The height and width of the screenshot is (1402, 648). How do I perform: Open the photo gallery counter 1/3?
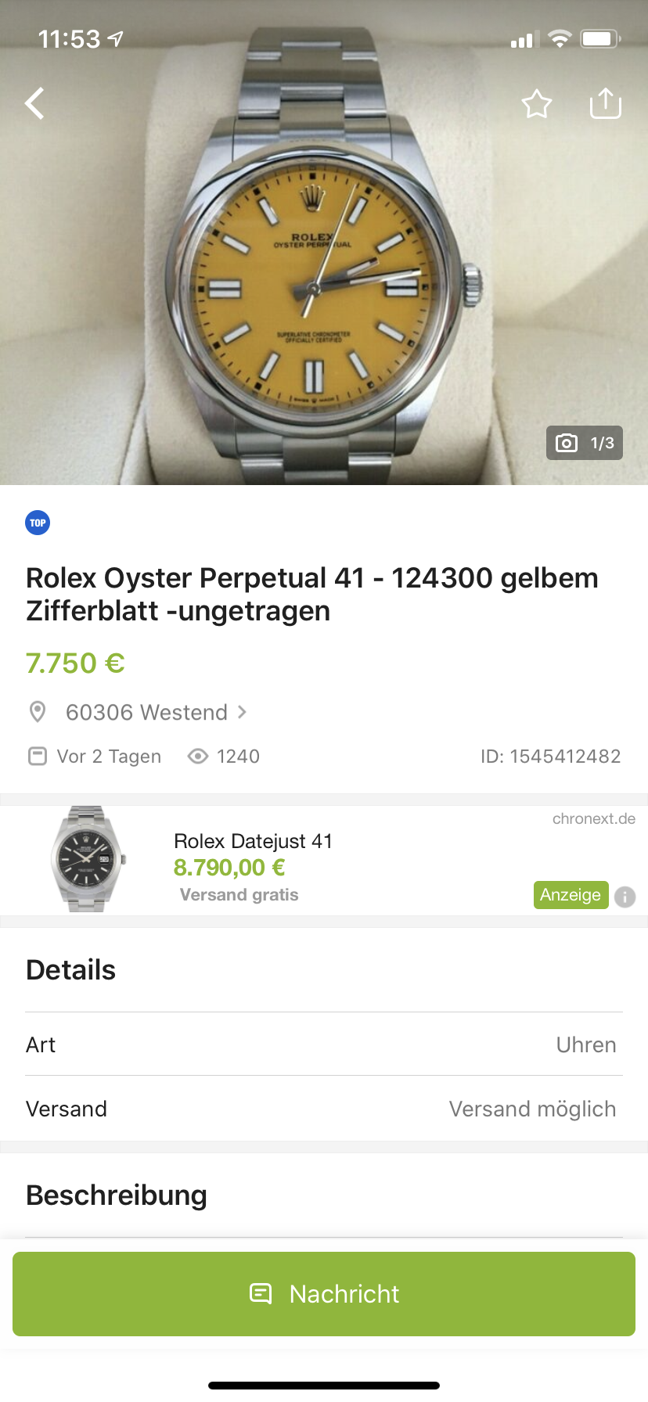tap(585, 443)
